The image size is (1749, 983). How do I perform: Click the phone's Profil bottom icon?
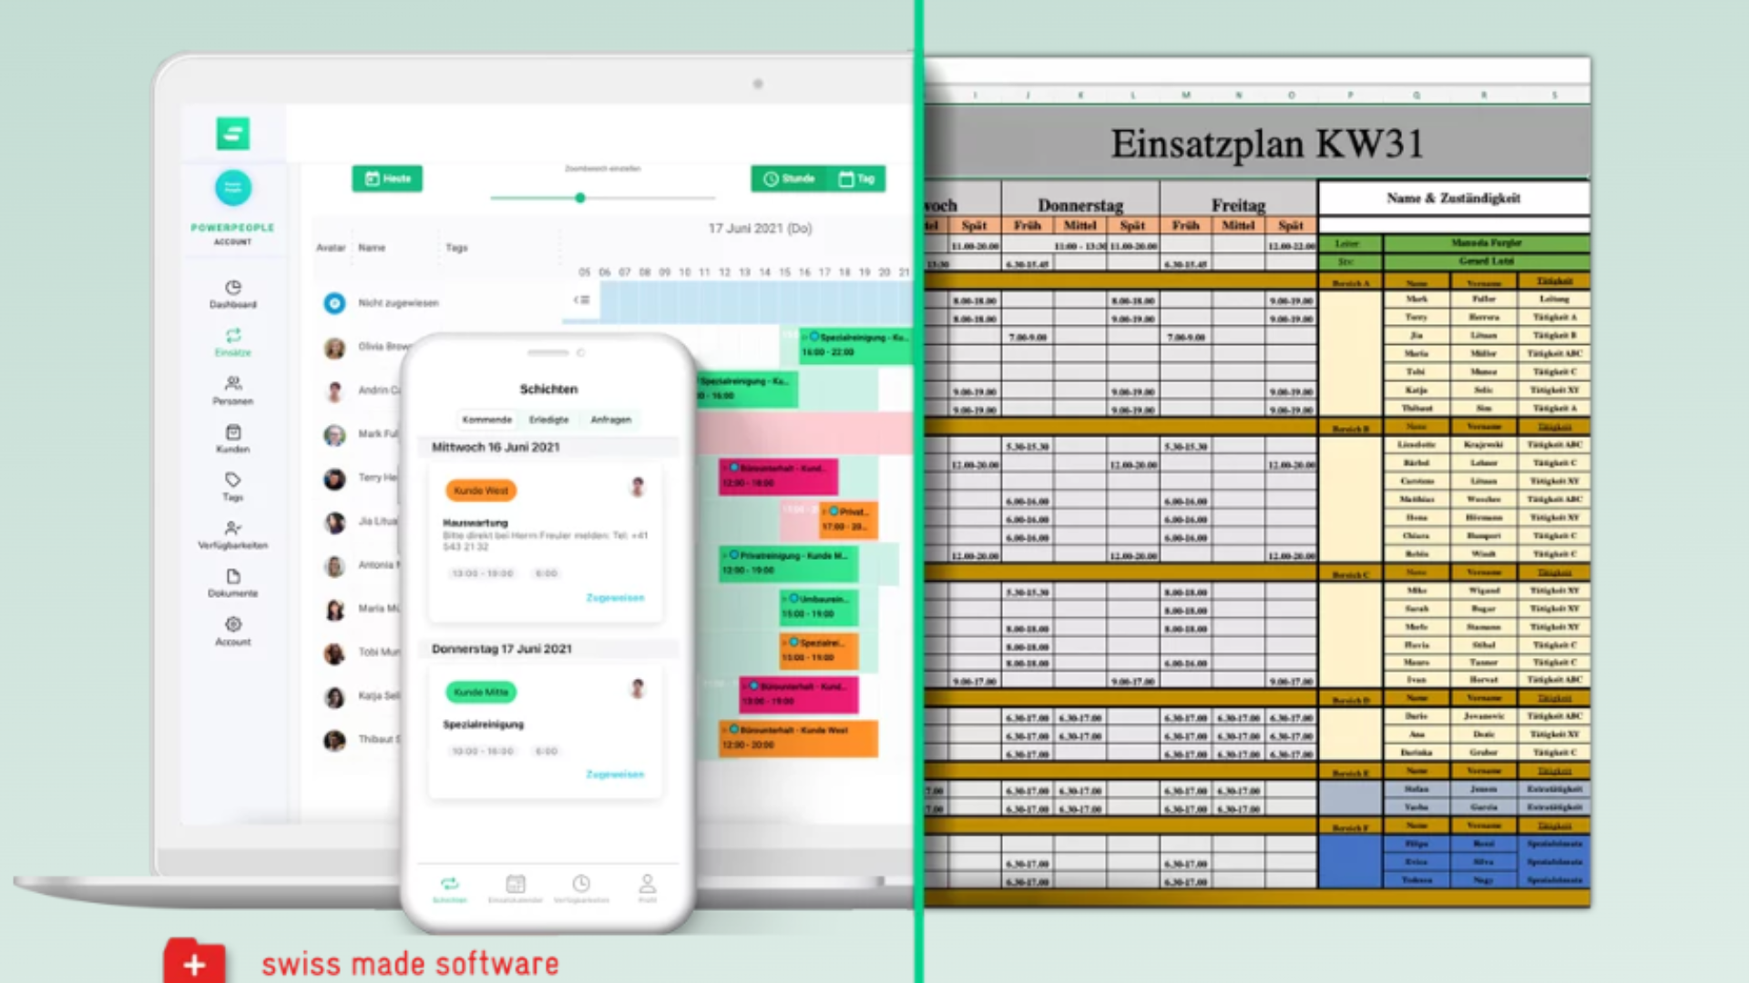coord(647,884)
